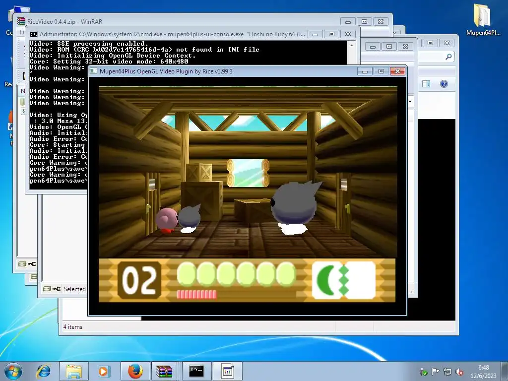
Task: Maximize the cmd.exe console window
Action: click(x=331, y=34)
